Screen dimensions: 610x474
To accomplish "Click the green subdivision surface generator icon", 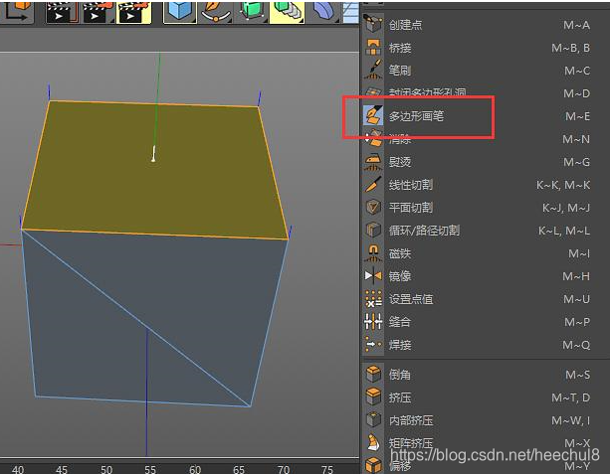I will pyautogui.click(x=252, y=11).
